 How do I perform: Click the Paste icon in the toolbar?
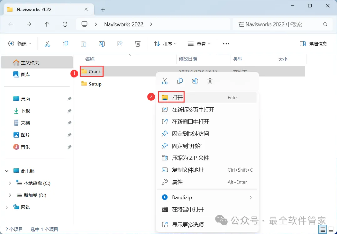83,44
